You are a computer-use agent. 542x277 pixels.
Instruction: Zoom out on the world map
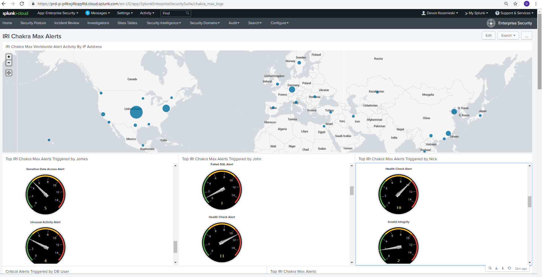[x=9, y=63]
